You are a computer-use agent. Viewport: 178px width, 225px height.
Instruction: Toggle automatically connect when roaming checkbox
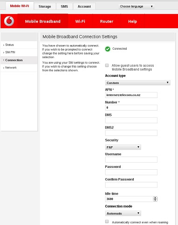coord(107,221)
